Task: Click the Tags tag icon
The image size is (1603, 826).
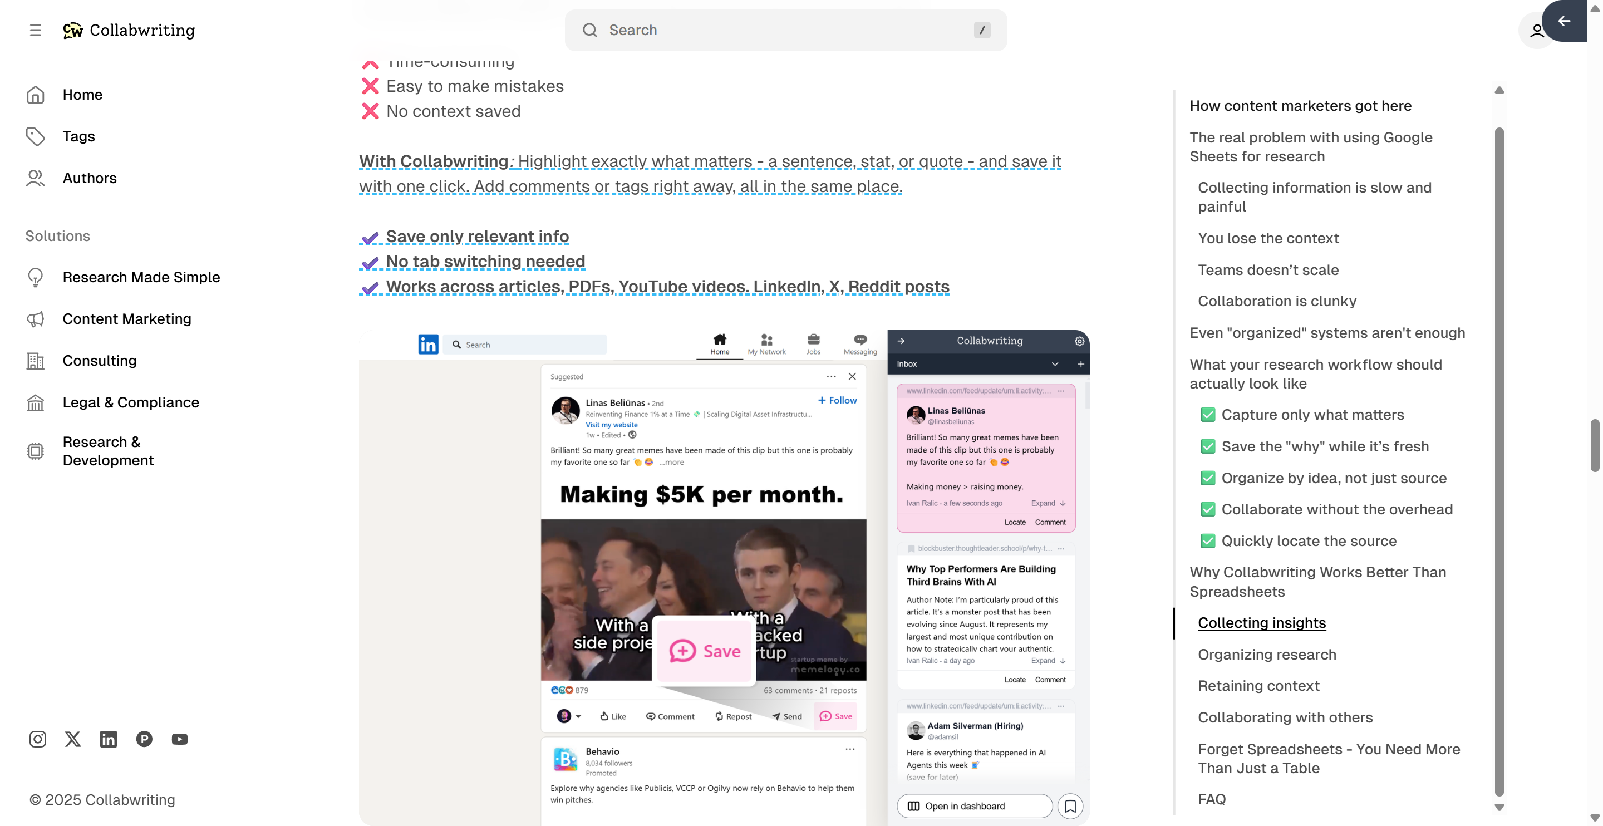Action: point(36,136)
